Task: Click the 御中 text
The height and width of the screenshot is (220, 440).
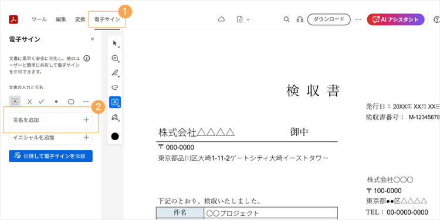Action: click(299, 132)
